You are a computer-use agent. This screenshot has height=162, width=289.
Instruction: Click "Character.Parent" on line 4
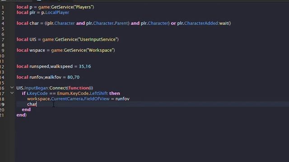point(110,23)
